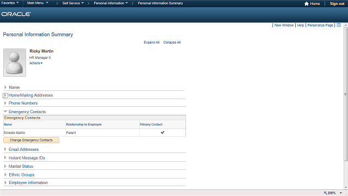Click the Personalize Page link
This screenshot has height=196, width=348.
click(320, 26)
